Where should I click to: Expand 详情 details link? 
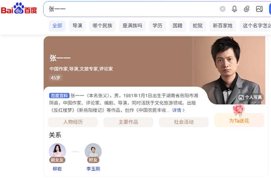pos(178,110)
